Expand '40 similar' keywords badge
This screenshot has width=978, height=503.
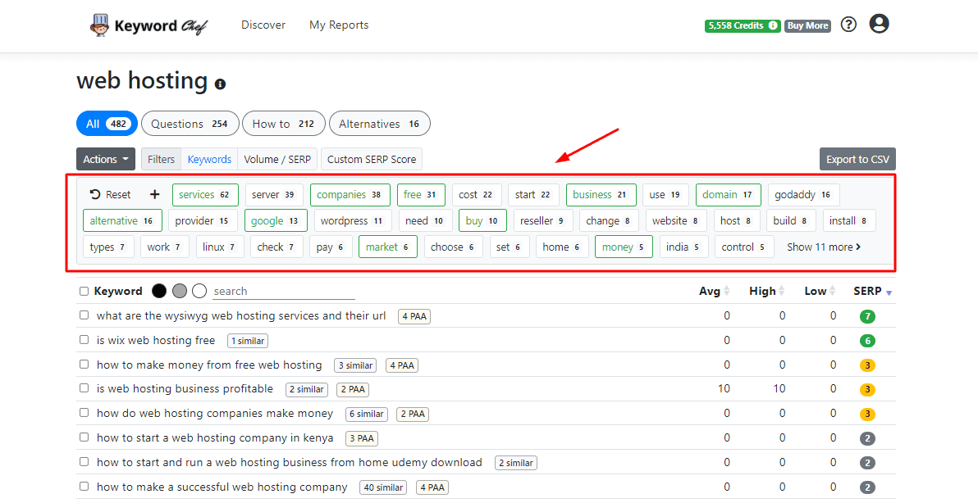point(382,487)
